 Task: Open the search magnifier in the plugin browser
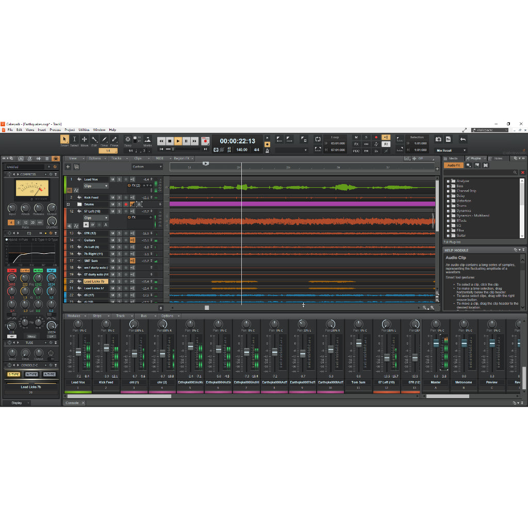click(x=515, y=172)
